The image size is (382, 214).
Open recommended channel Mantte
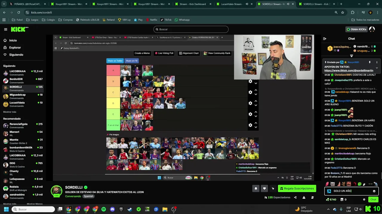point(23,141)
